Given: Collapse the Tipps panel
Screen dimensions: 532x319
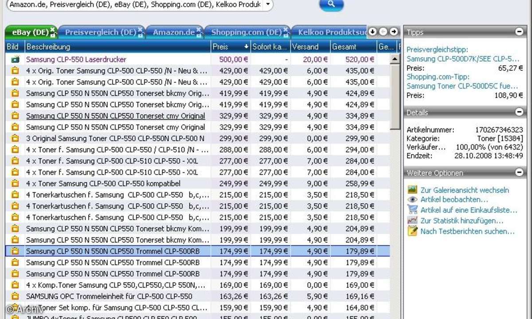Looking at the screenshot, I should pyautogui.click(x=519, y=31).
